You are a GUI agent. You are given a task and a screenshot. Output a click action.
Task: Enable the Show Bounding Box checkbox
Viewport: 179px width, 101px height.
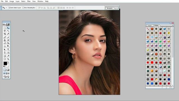(x=23, y=8)
